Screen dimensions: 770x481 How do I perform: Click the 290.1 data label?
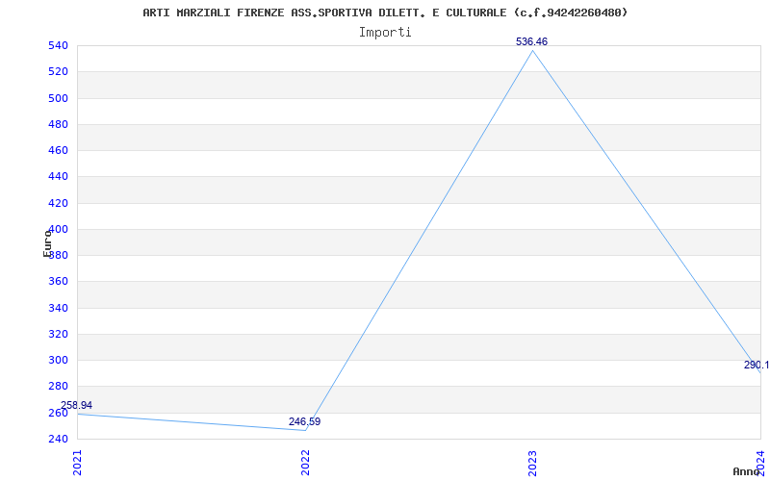(x=756, y=366)
